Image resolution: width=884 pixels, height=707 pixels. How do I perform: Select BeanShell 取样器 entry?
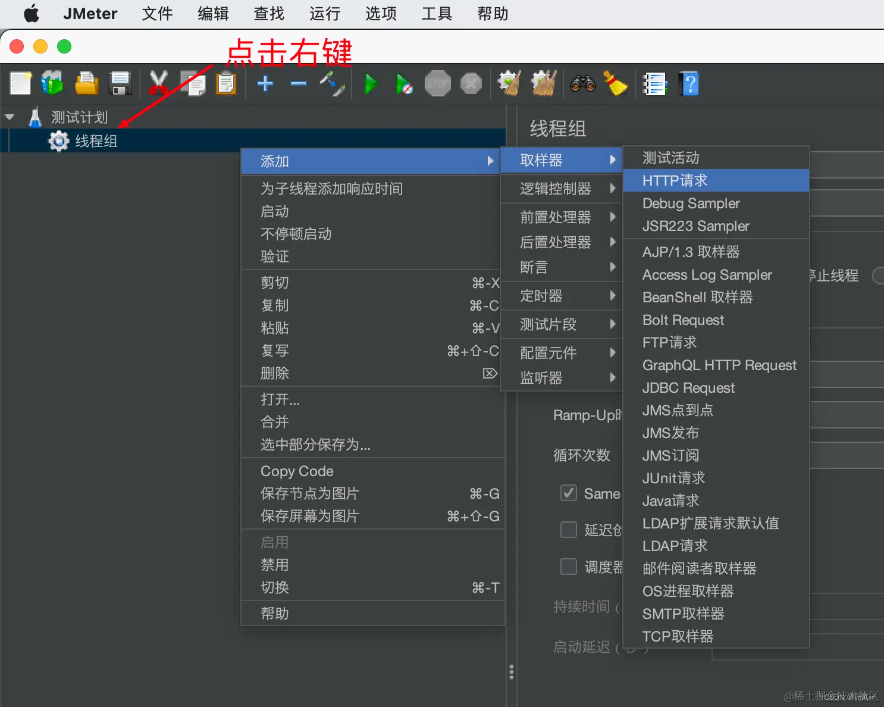716,297
